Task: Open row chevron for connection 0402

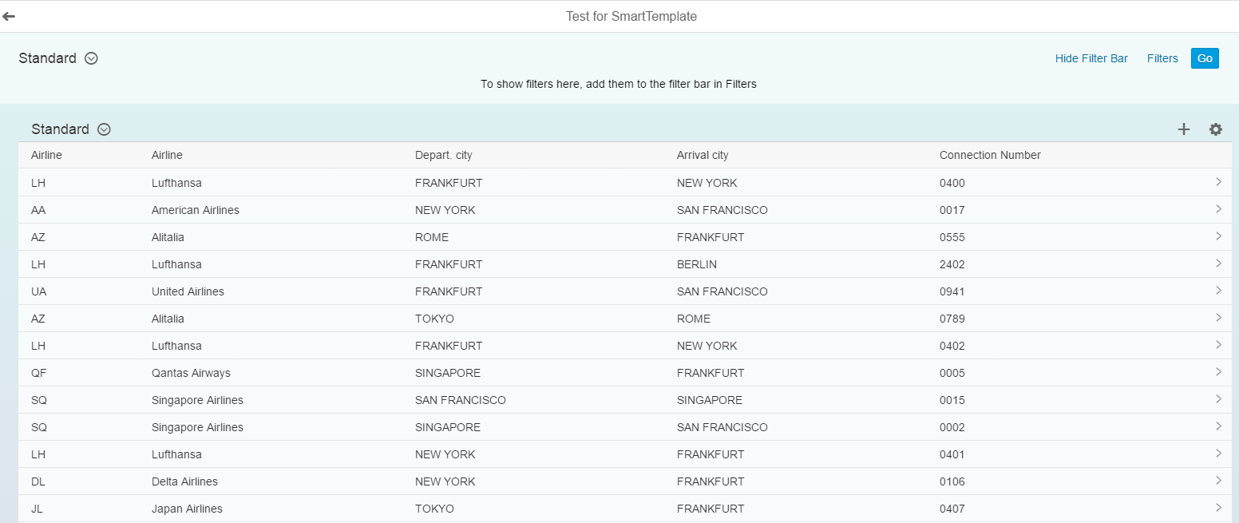Action: 1218,345
